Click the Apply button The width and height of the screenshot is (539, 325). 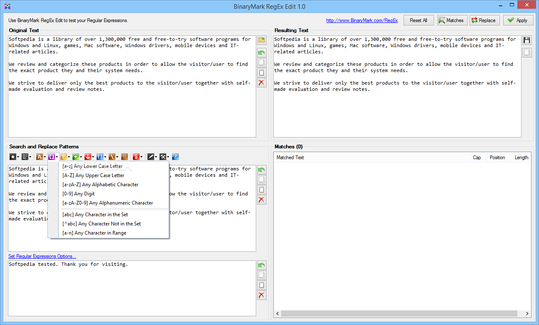coord(518,20)
